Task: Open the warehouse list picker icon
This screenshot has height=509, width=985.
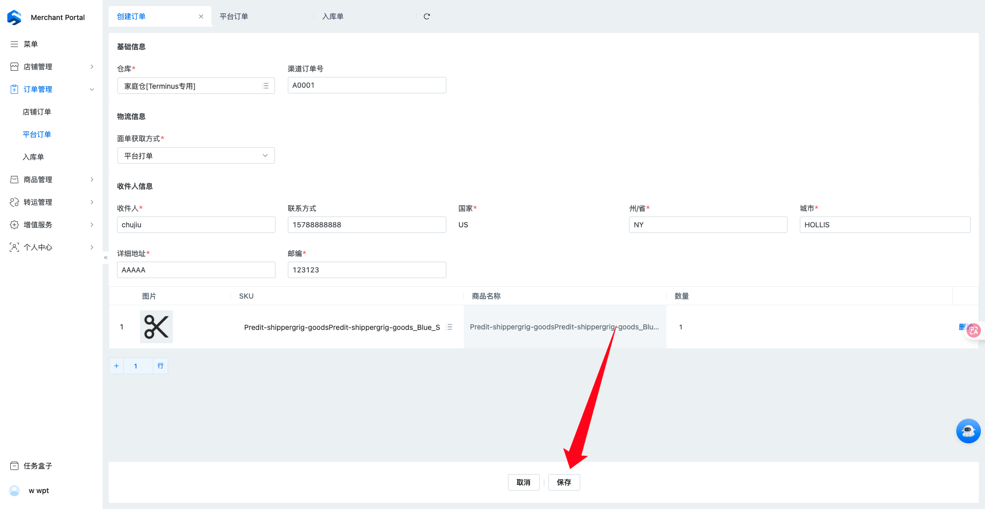Action: point(265,86)
